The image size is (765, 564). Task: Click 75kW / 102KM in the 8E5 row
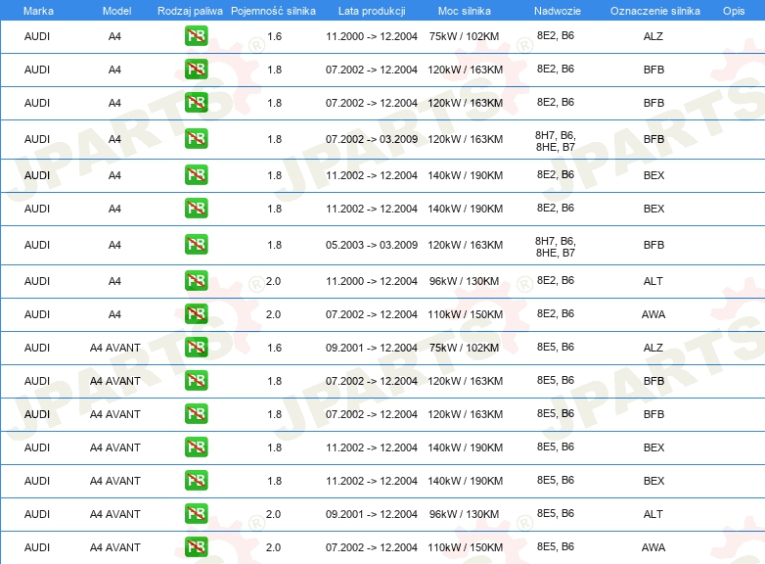pos(464,348)
